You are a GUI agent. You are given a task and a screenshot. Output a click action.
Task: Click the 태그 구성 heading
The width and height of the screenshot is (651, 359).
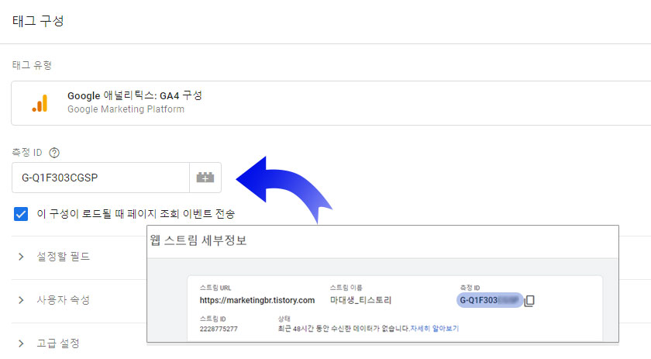tap(38, 21)
